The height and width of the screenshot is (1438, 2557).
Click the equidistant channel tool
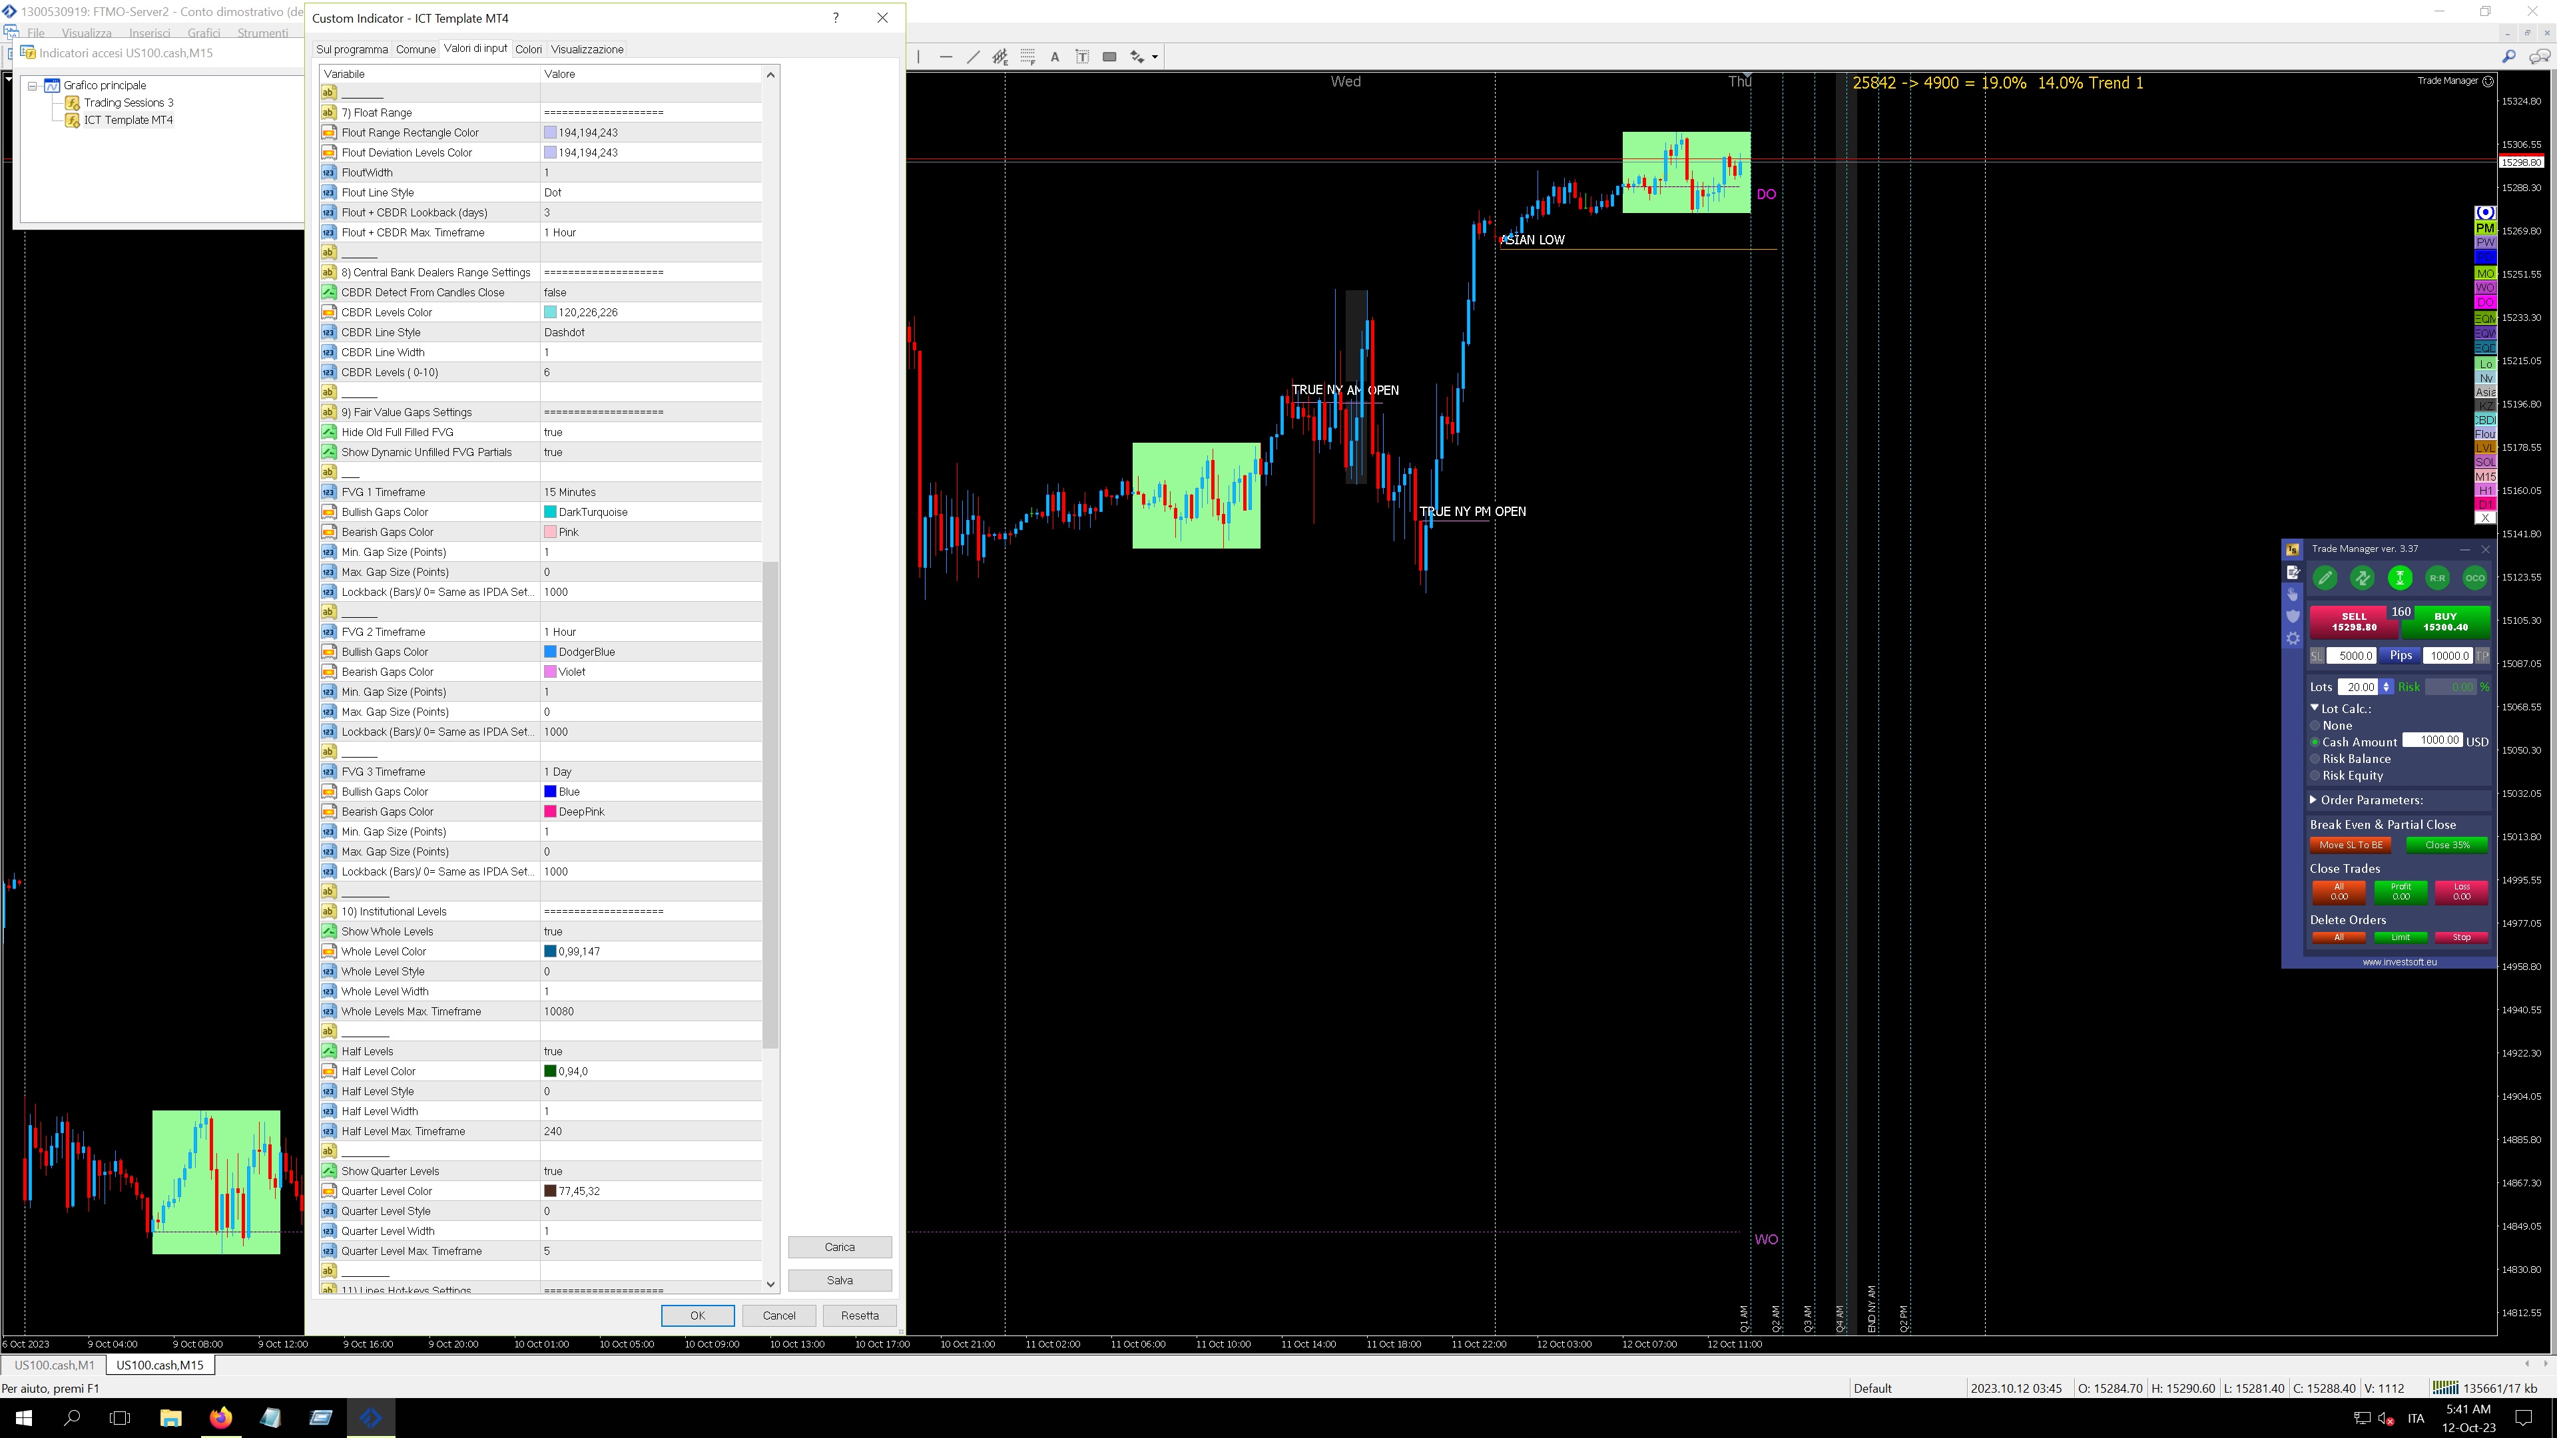pos(999,57)
